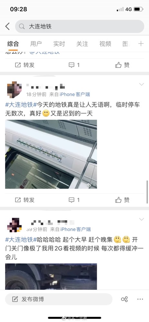Select the 视频 tab
The height and width of the screenshot is (322, 149).
105,43
